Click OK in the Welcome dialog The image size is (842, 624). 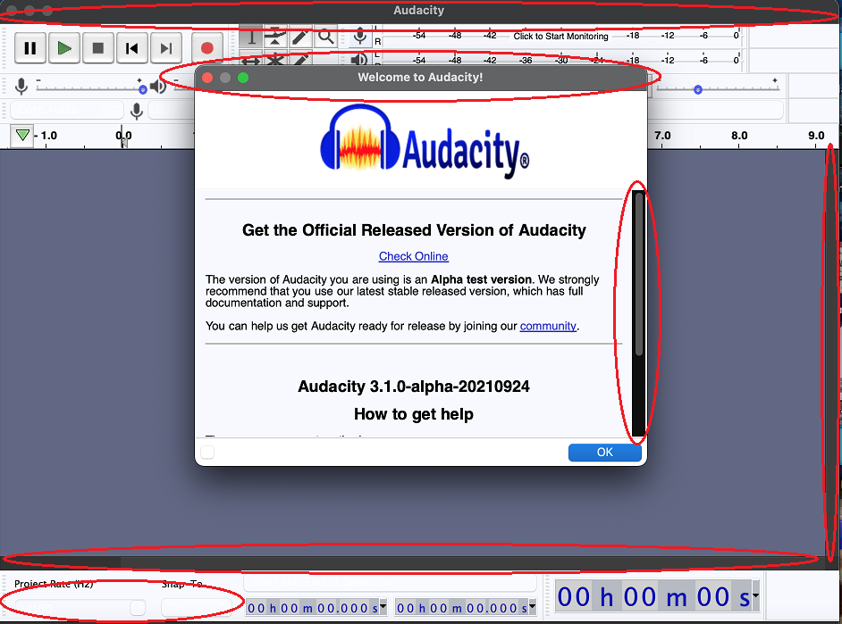(x=604, y=452)
